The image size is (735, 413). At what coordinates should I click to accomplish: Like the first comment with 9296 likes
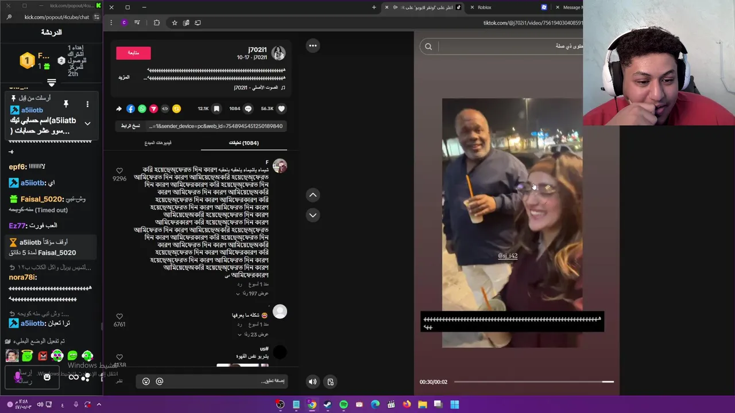[119, 171]
